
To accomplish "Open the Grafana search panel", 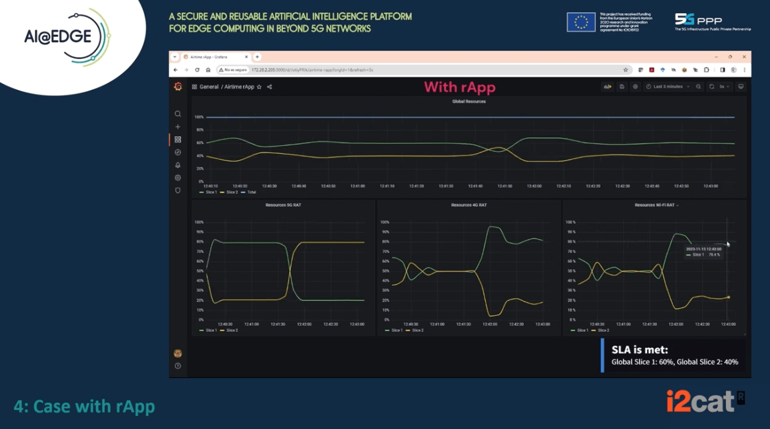I will [178, 114].
